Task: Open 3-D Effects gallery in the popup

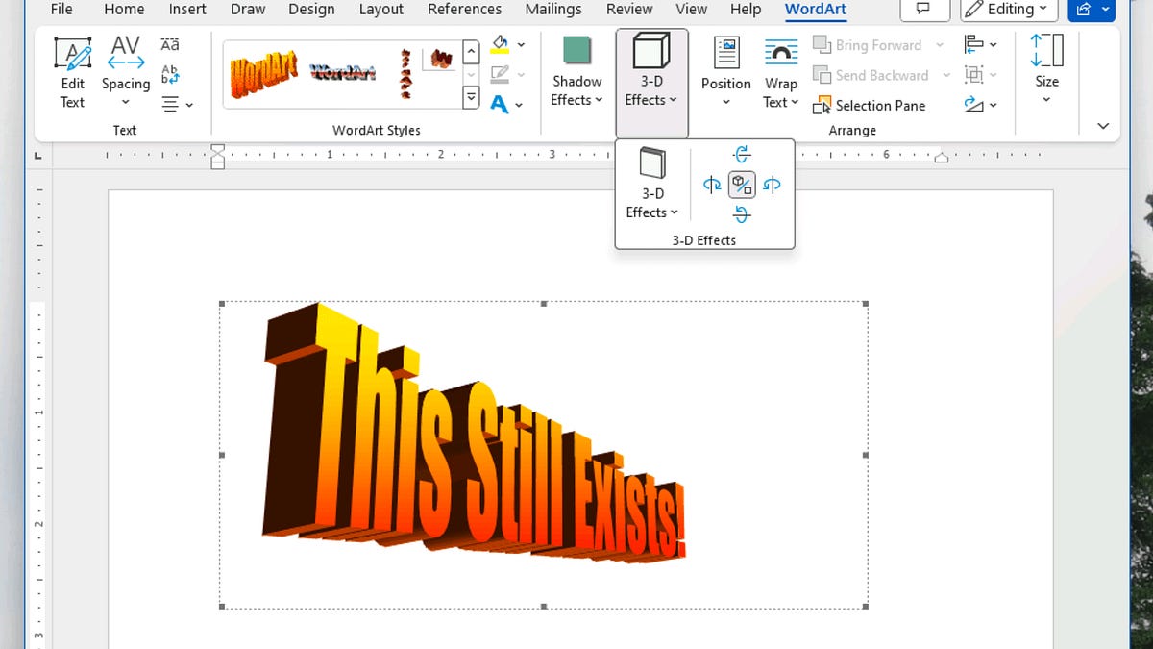Action: click(x=652, y=185)
